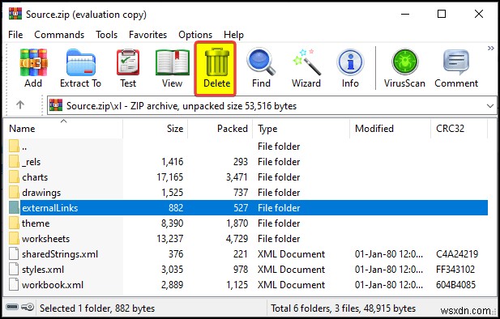Click the status bar drive icon
500x319 pixels.
pyautogui.click(x=12, y=307)
